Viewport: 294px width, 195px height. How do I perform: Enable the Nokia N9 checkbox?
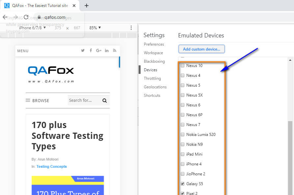pos(182,144)
